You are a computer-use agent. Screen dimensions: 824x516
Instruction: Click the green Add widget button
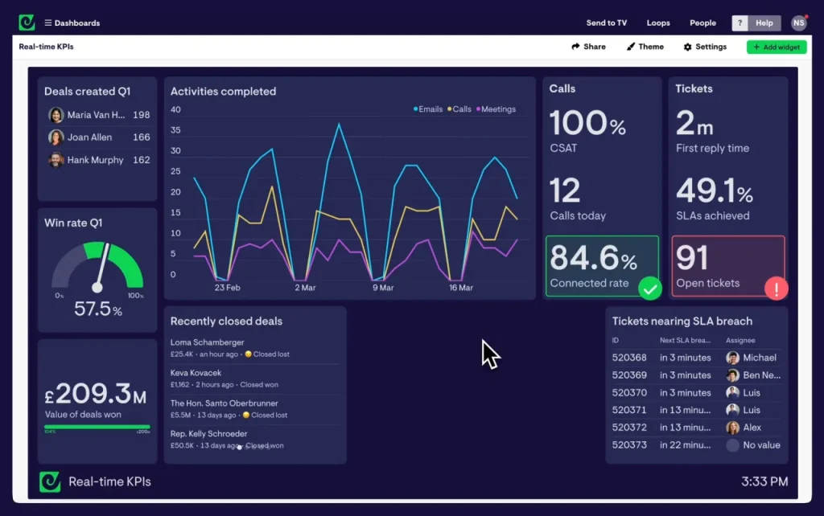point(776,47)
